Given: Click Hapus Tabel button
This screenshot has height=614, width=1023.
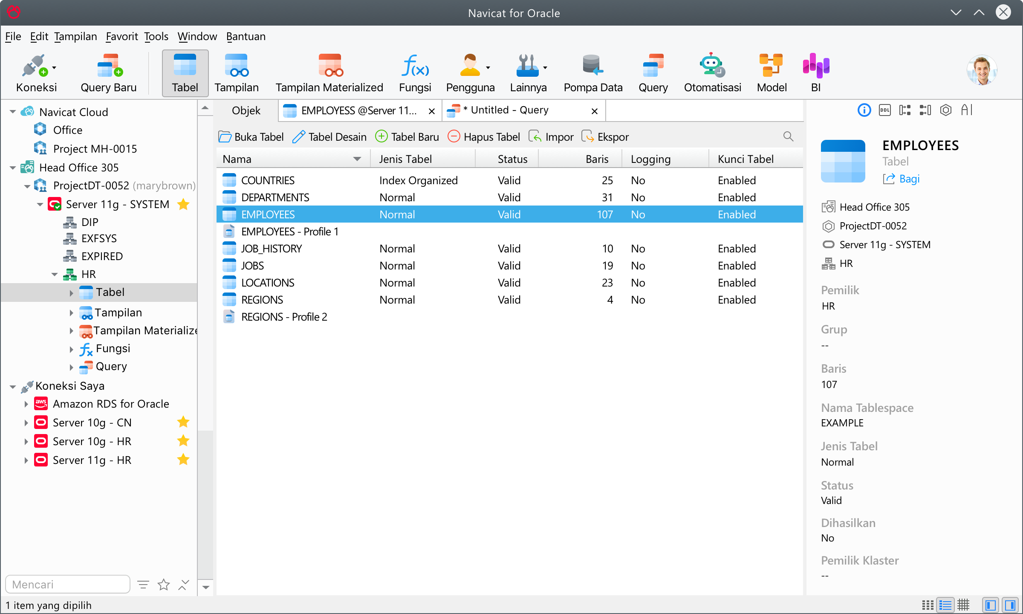Looking at the screenshot, I should click(x=484, y=137).
